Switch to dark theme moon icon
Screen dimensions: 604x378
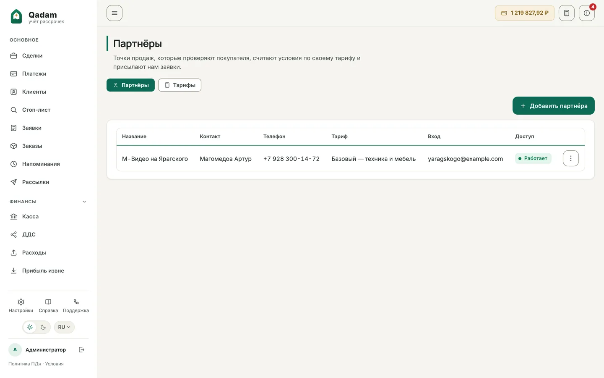pos(43,327)
